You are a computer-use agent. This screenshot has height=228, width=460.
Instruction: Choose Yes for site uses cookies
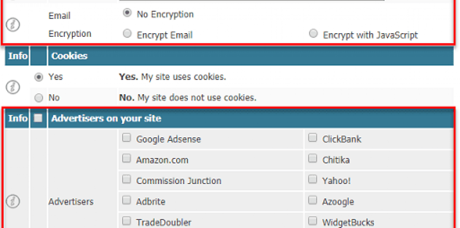tap(39, 77)
